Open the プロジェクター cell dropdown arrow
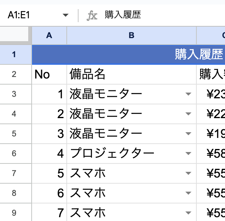The image size is (225, 221). pos(188,154)
